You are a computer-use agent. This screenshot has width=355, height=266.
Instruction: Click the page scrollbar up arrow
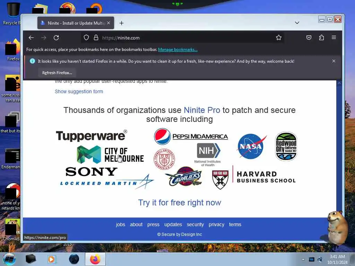339,83
